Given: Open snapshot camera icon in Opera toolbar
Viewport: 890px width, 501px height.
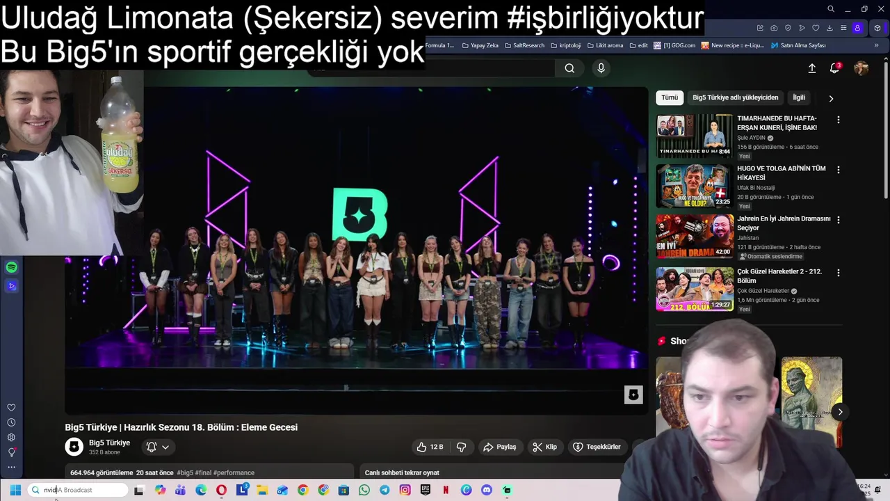Looking at the screenshot, I should [x=774, y=28].
